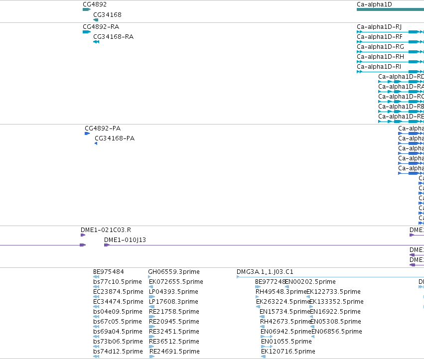Click EST bs74d12.5prime
Screen dimensions: 424x359
pos(118,352)
